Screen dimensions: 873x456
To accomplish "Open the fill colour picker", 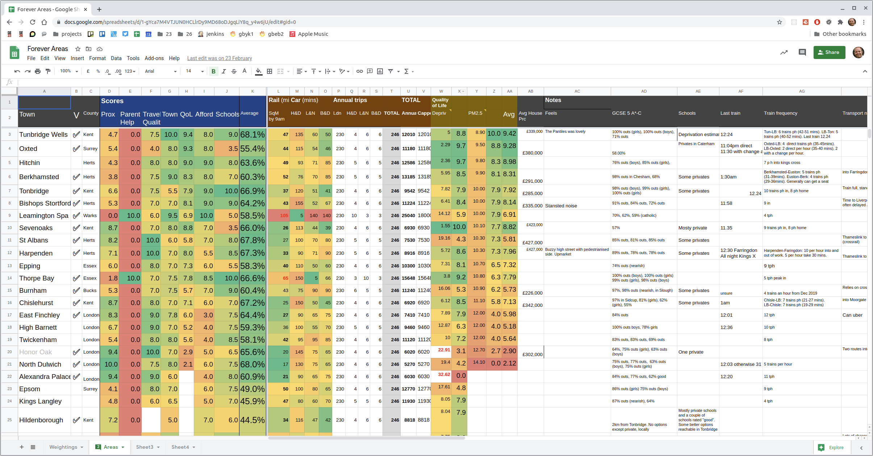I will point(259,71).
